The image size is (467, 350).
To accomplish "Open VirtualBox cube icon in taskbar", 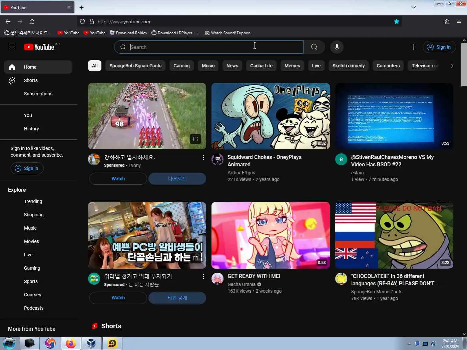I will coord(91,343).
